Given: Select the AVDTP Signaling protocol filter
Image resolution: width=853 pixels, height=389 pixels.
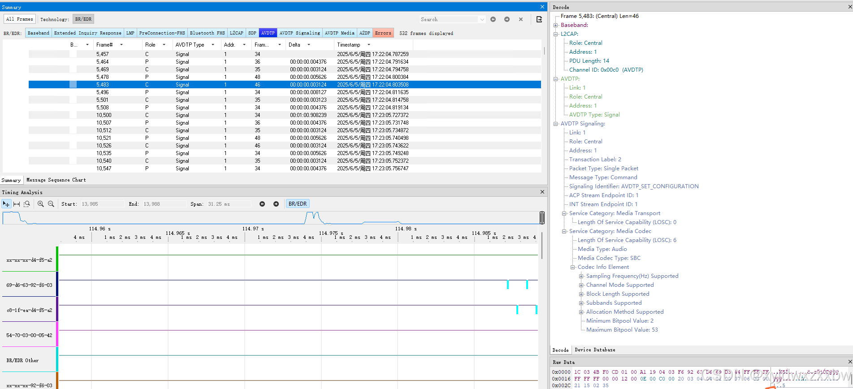Looking at the screenshot, I should coord(300,33).
